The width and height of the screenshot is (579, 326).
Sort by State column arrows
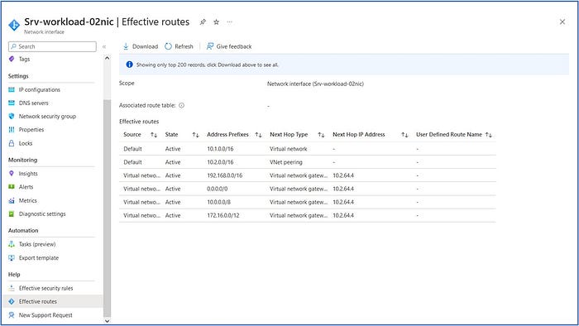pyautogui.click(x=196, y=135)
